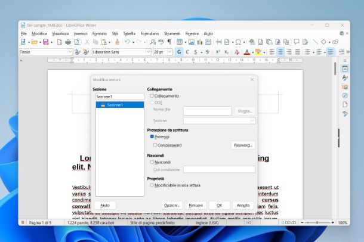Viewport: 364px width, 242px height.
Task: Toggle formatting marks pilcrow icon
Action: click(x=169, y=42)
